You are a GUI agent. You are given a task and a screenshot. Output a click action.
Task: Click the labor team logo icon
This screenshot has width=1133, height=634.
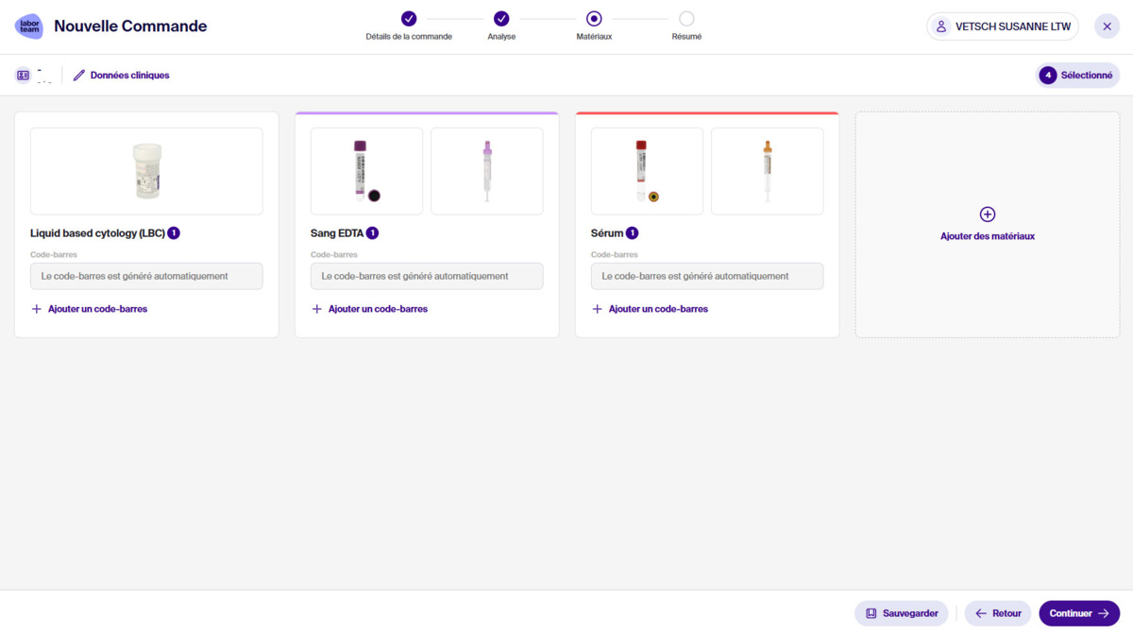(x=28, y=26)
